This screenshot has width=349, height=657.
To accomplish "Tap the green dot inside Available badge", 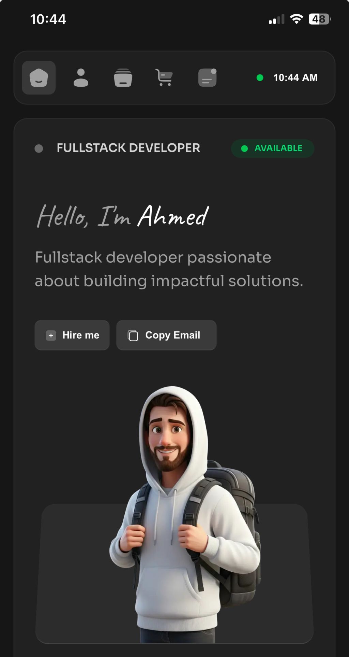I will pos(244,148).
